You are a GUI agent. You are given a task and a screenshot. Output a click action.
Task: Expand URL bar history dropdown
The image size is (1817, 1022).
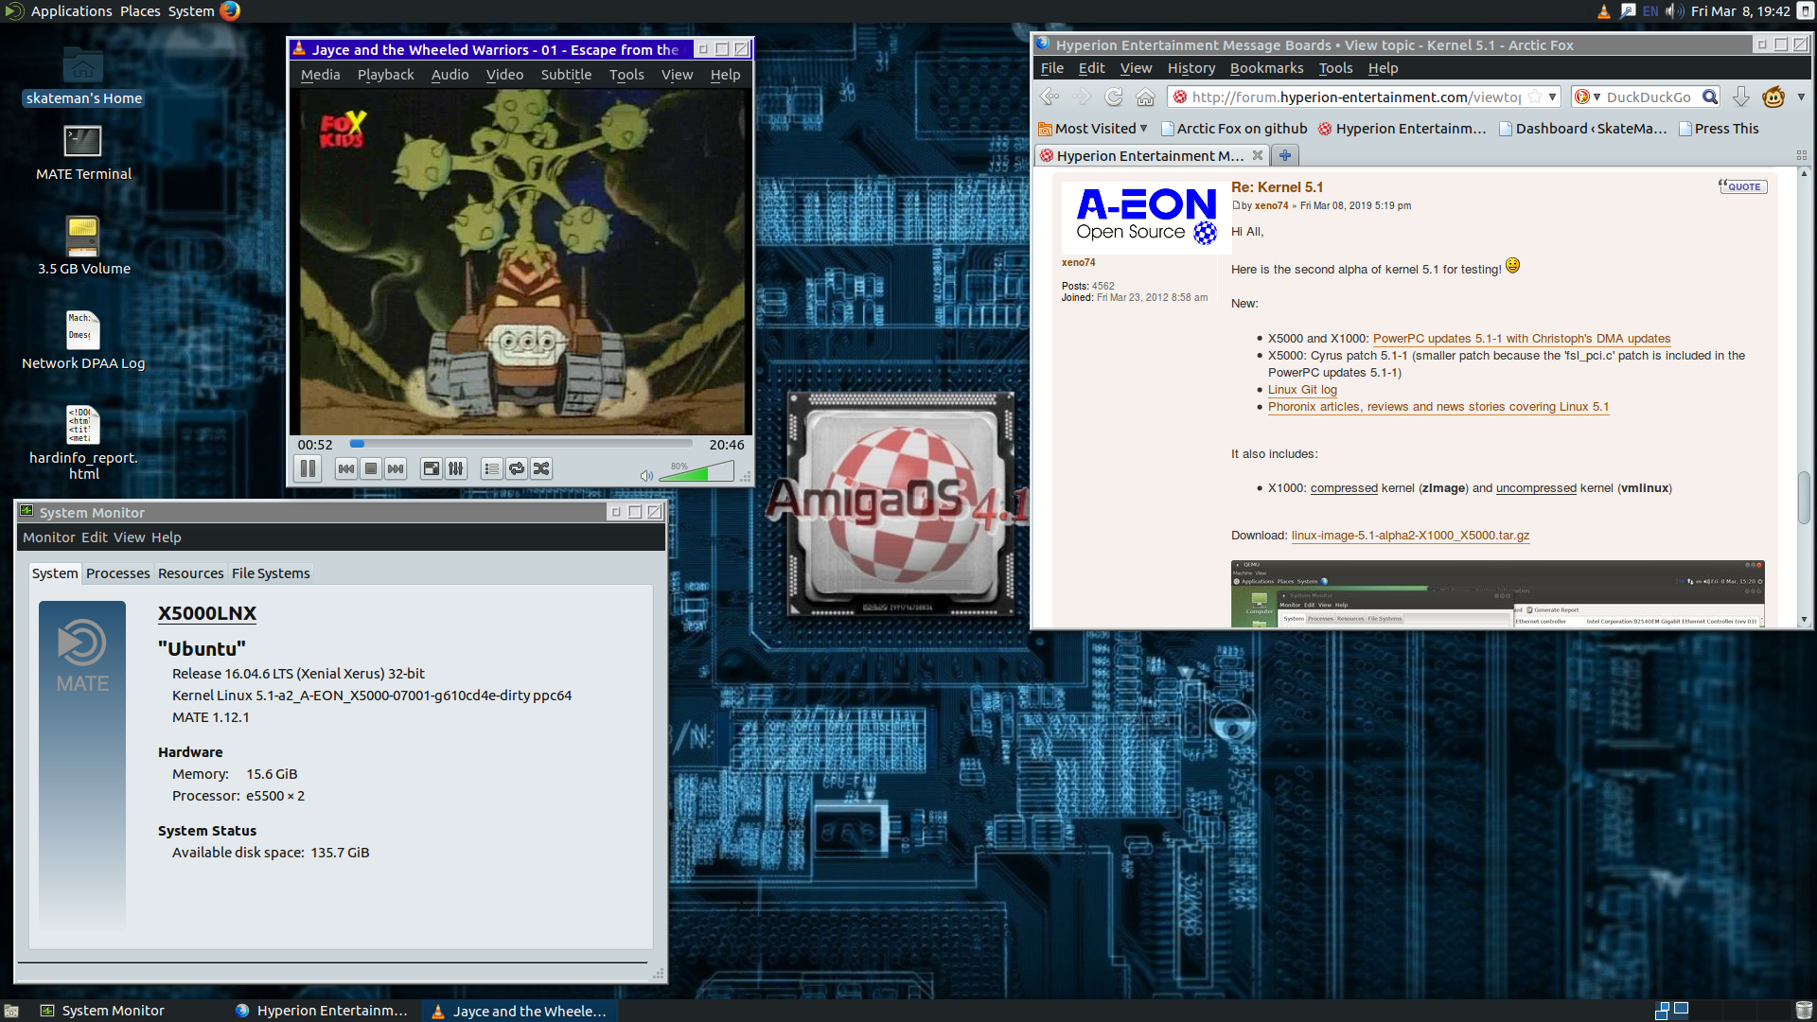pyautogui.click(x=1552, y=97)
